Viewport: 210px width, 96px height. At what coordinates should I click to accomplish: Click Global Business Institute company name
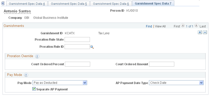click(x=51, y=18)
